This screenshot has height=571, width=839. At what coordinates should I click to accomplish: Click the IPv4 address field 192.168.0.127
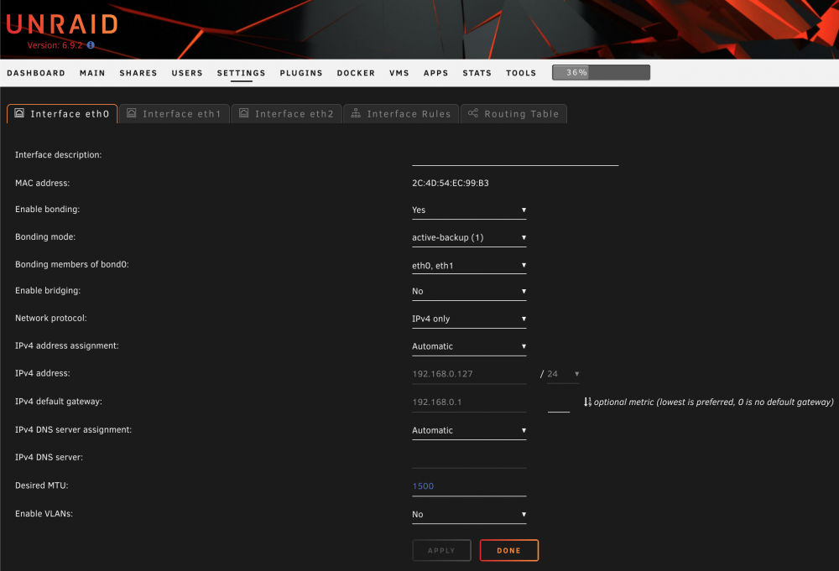coord(469,374)
